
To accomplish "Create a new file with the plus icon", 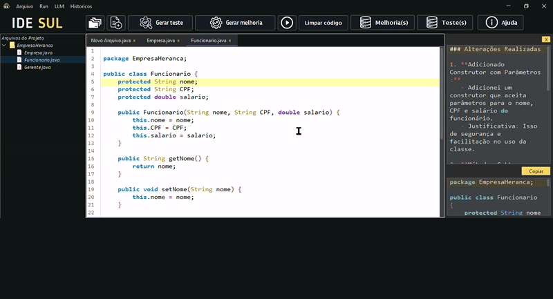I will 115,23.
